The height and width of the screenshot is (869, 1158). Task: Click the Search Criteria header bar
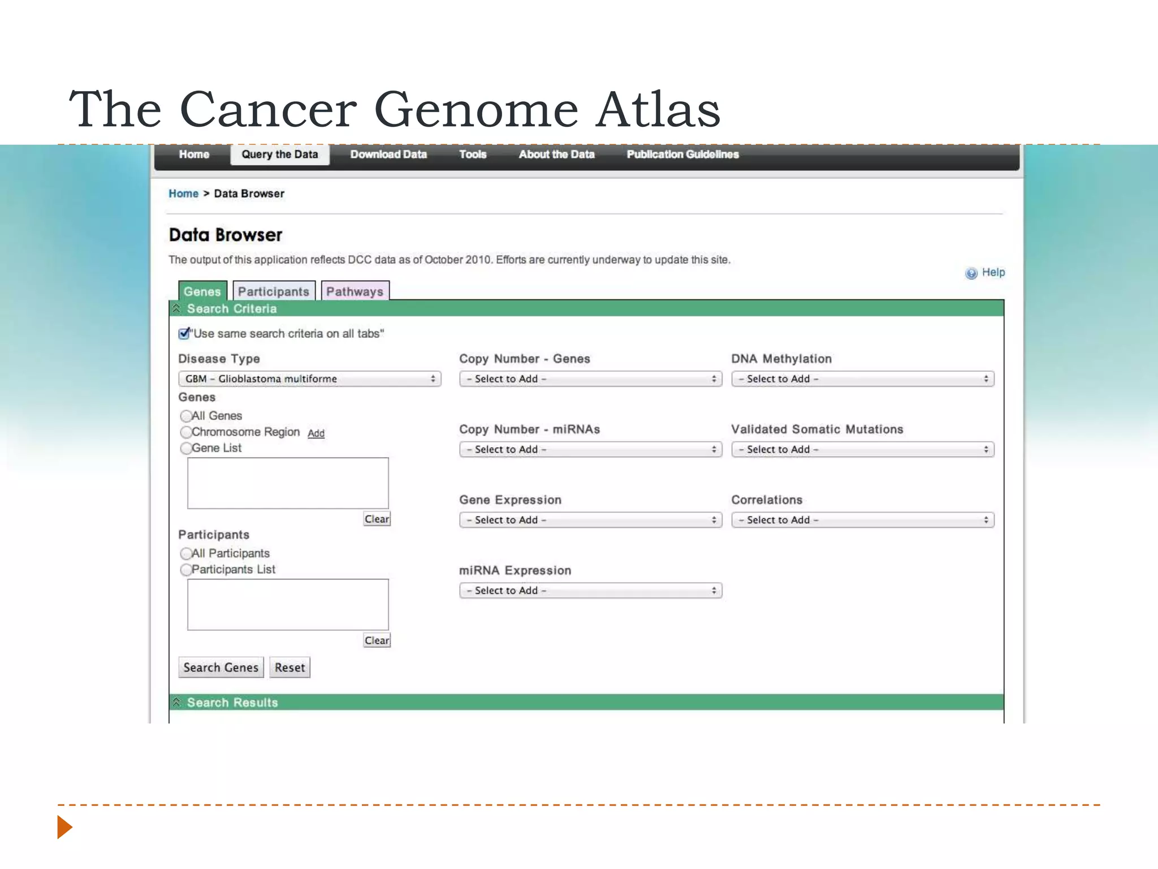coord(586,308)
